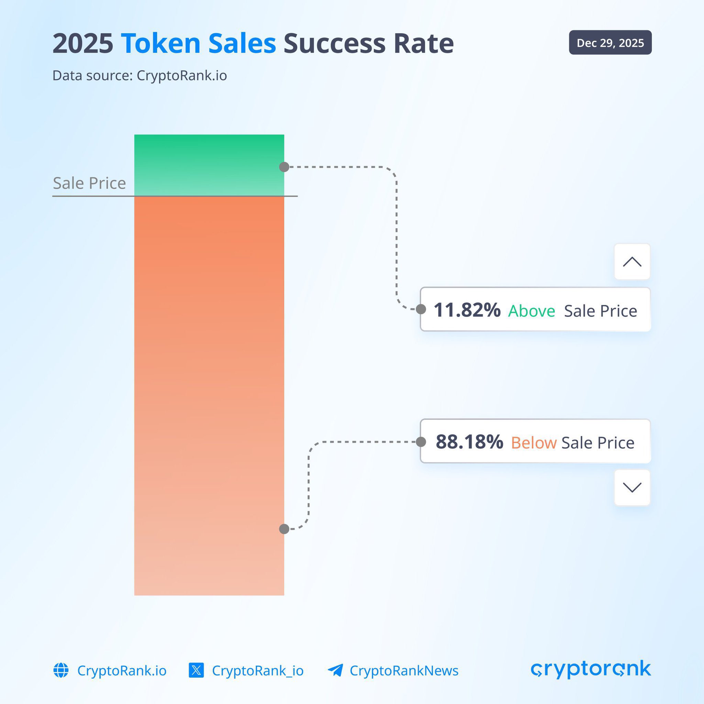Open the CryptoRankNews channel link
704x704 pixels.
click(404, 670)
